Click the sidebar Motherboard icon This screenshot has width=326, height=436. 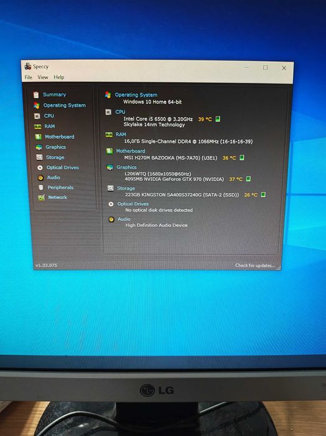coord(39,137)
